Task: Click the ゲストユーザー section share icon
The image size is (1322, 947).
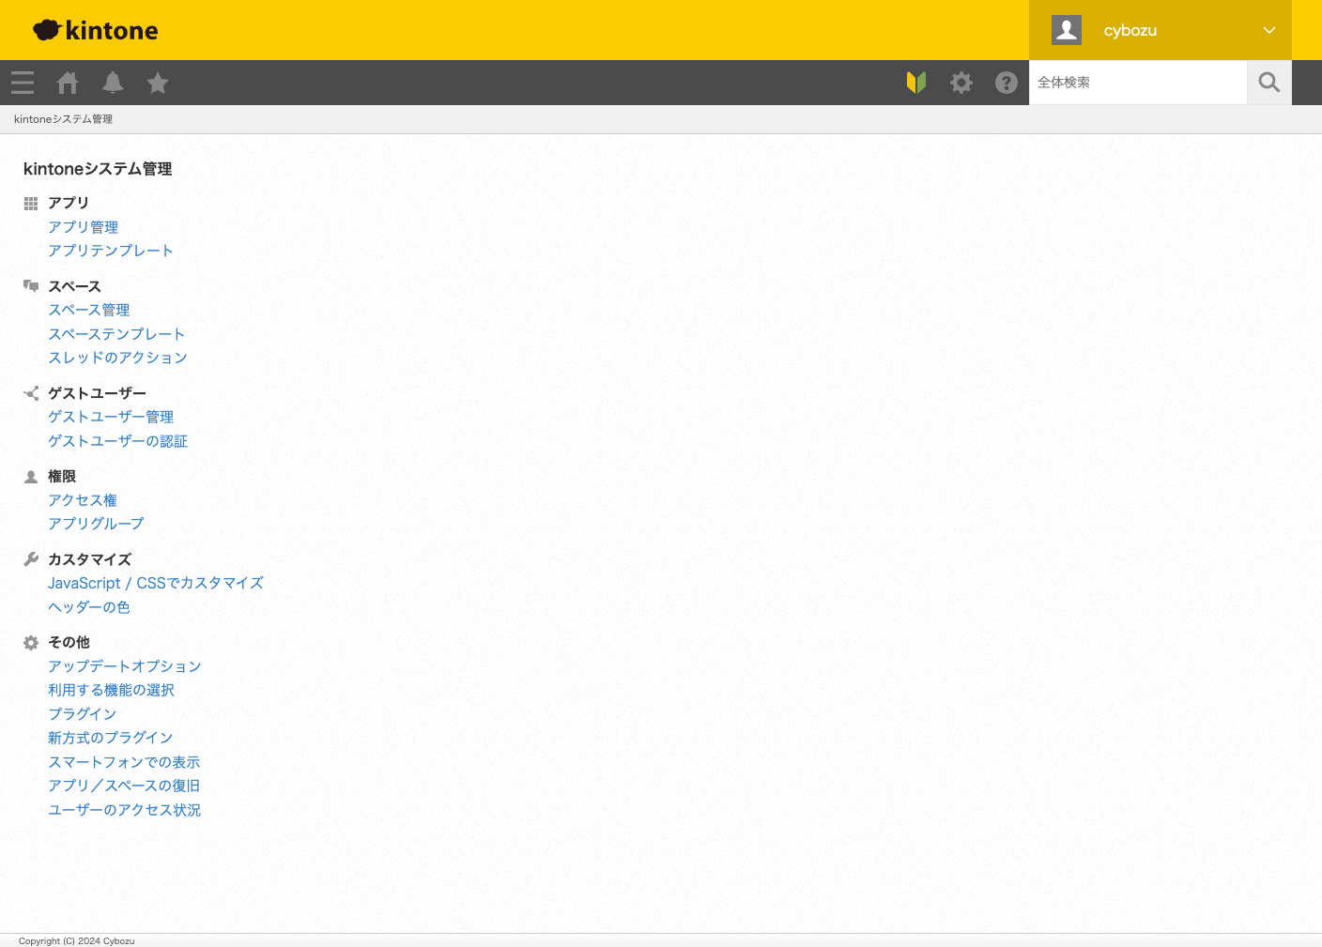Action: click(x=31, y=393)
